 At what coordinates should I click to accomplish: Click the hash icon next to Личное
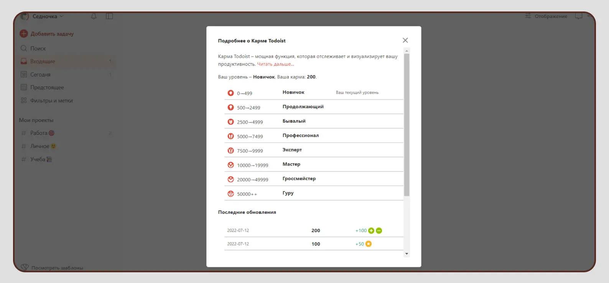(x=24, y=146)
